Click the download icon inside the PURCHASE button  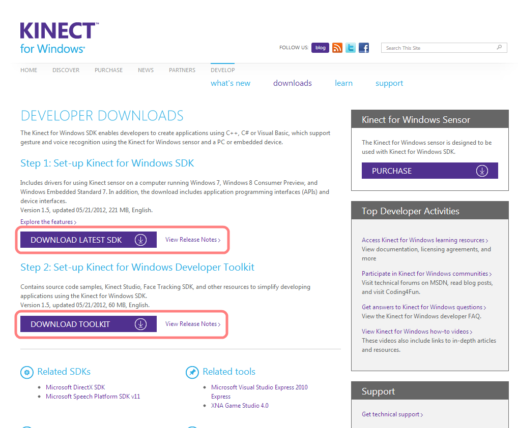coord(482,171)
